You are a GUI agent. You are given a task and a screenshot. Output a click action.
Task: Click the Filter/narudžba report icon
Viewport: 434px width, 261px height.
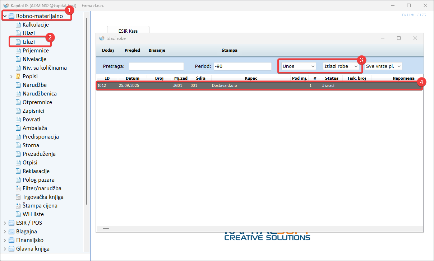tap(18, 188)
